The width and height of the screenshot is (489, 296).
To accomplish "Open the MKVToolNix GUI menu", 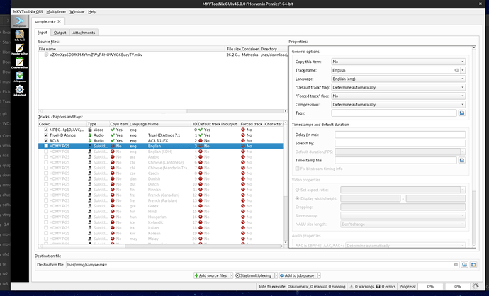I will tap(28, 11).
